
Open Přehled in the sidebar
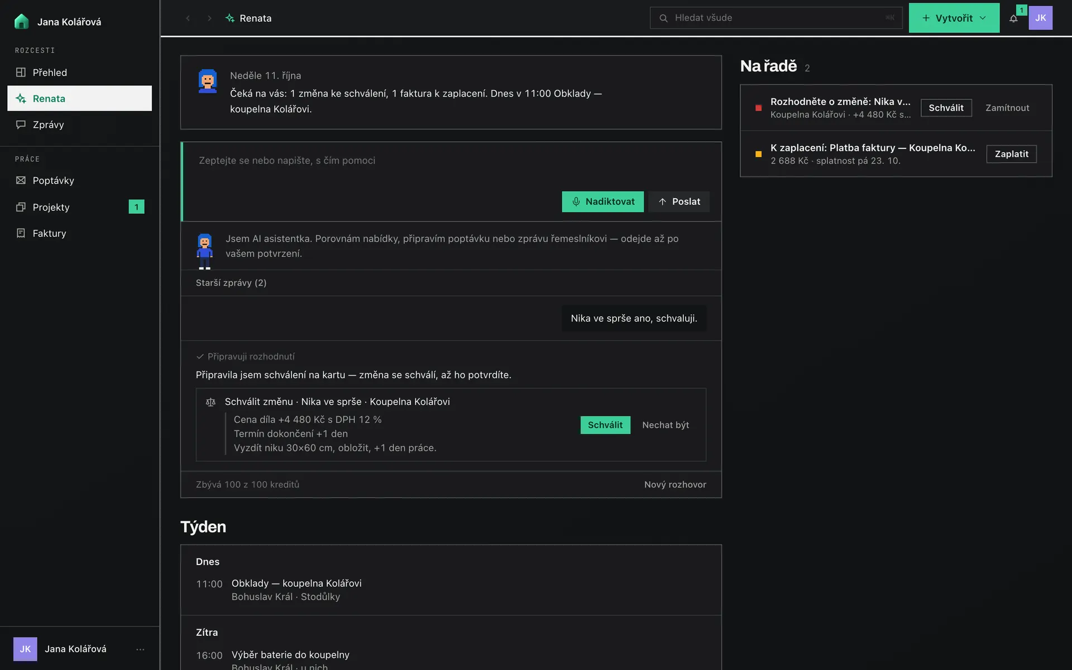click(x=79, y=72)
